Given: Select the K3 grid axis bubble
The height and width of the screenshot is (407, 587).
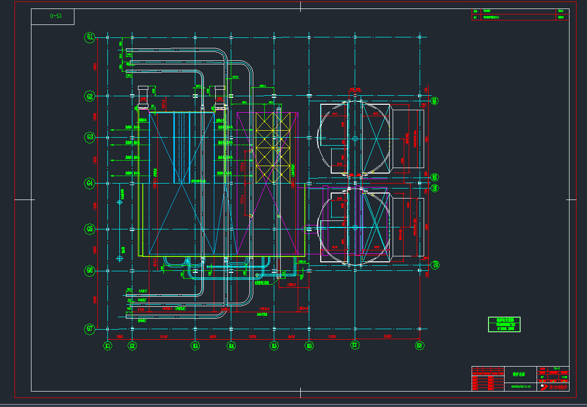Looking at the screenshot, I should 195,346.
